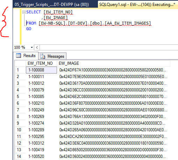The width and height of the screenshot is (178, 160).
Task: Select row header number 5
Action: click(20, 97)
